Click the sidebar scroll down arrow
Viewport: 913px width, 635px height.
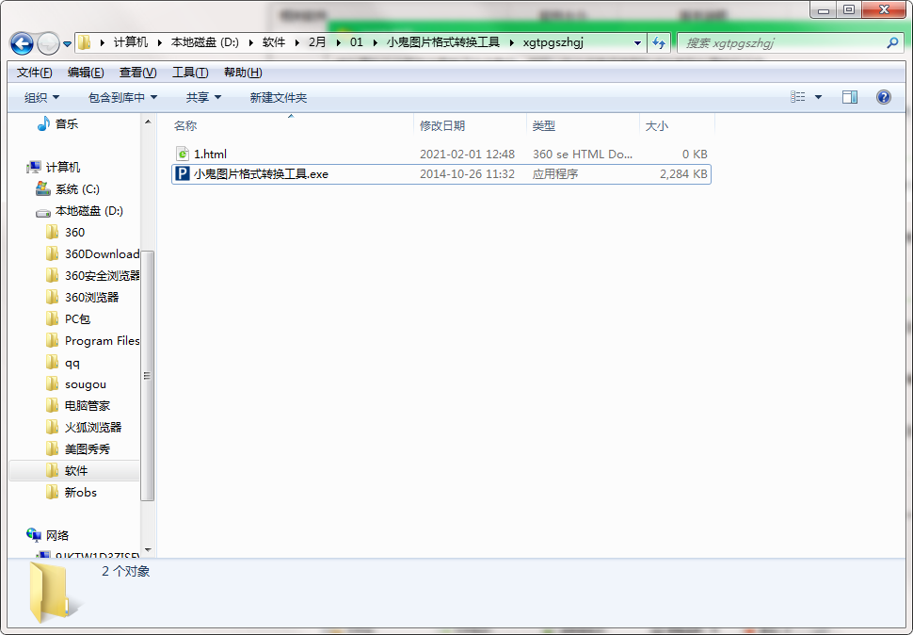[x=148, y=550]
